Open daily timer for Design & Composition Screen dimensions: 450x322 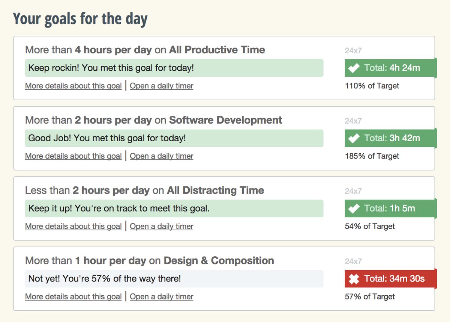162,297
